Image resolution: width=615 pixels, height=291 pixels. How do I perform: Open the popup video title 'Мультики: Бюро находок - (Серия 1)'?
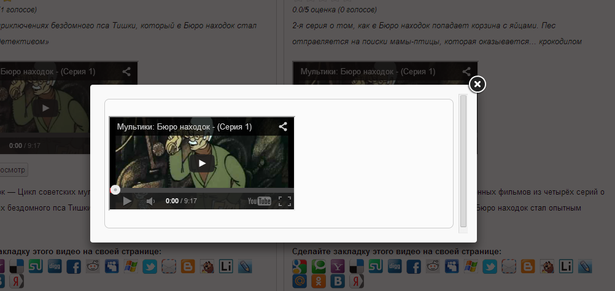click(x=184, y=126)
